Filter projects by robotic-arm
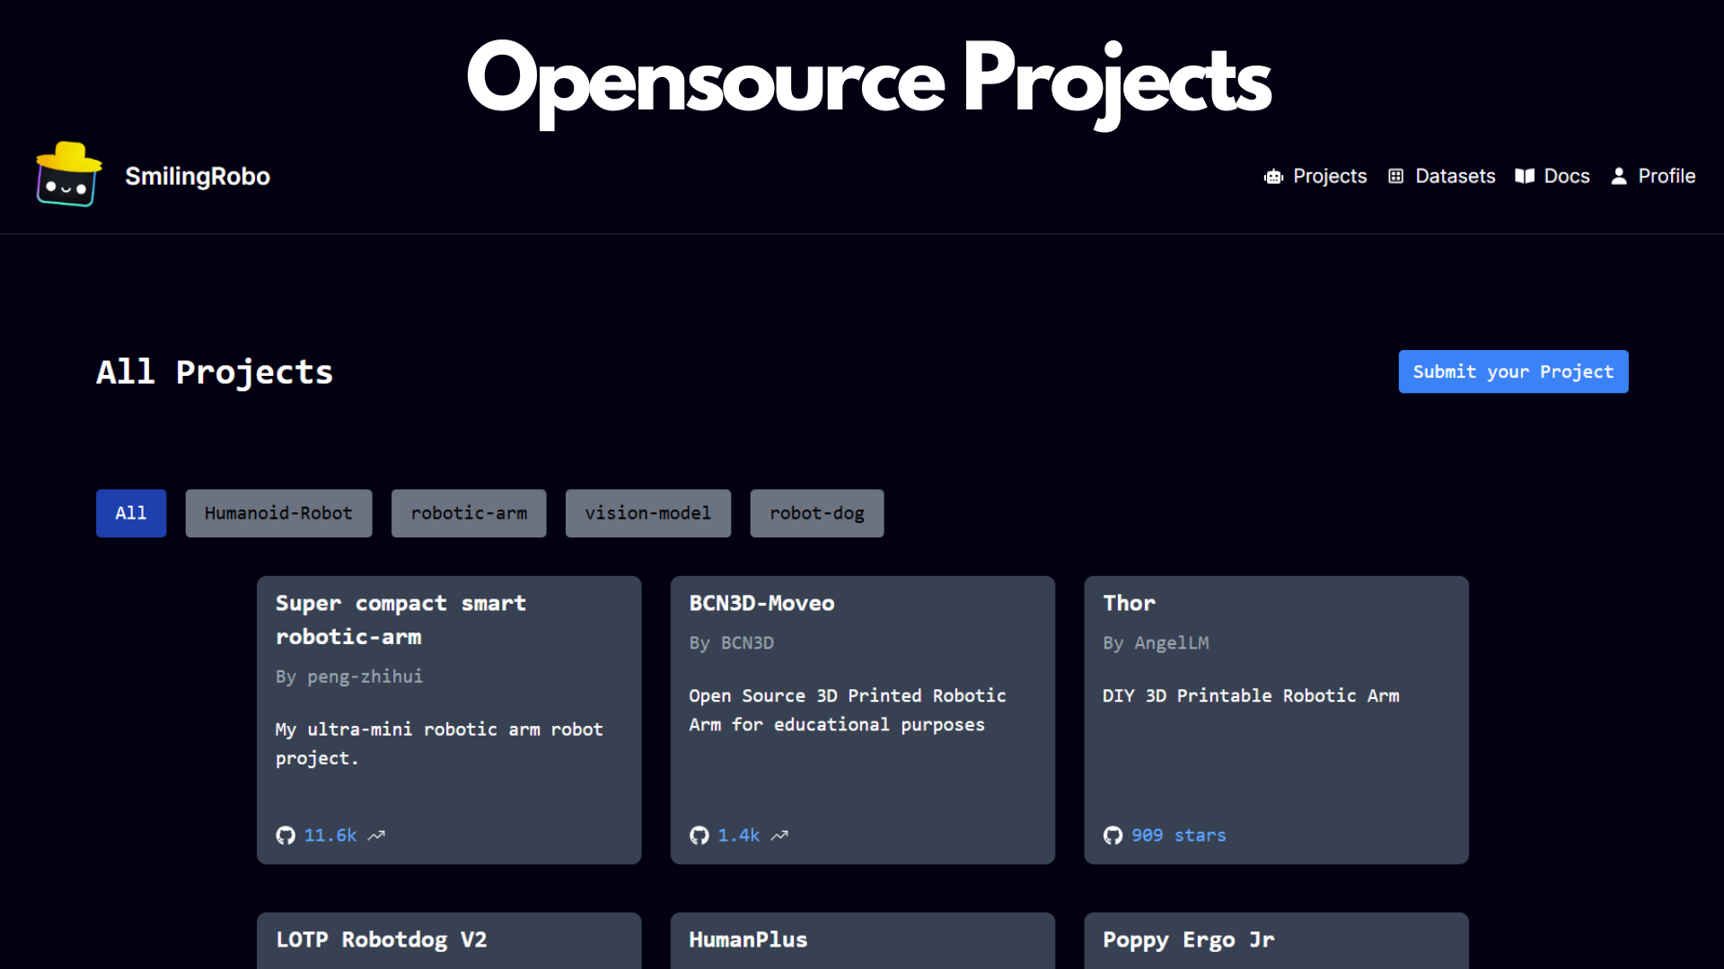 pyautogui.click(x=469, y=513)
